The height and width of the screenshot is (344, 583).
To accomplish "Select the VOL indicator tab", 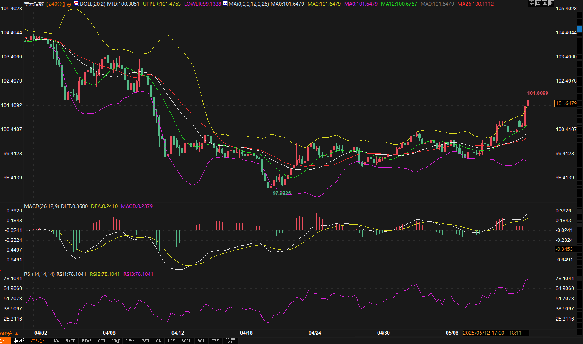I will click(x=201, y=341).
